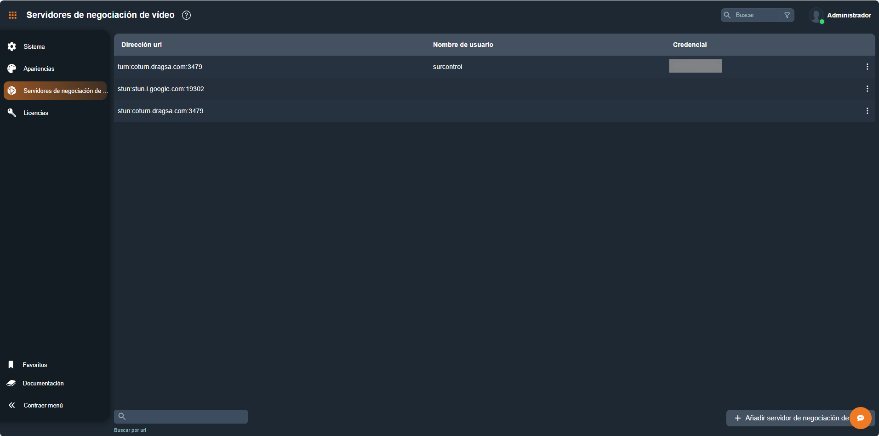This screenshot has height=436, width=879.
Task: Open Documentación from sidebar
Action: pos(43,383)
